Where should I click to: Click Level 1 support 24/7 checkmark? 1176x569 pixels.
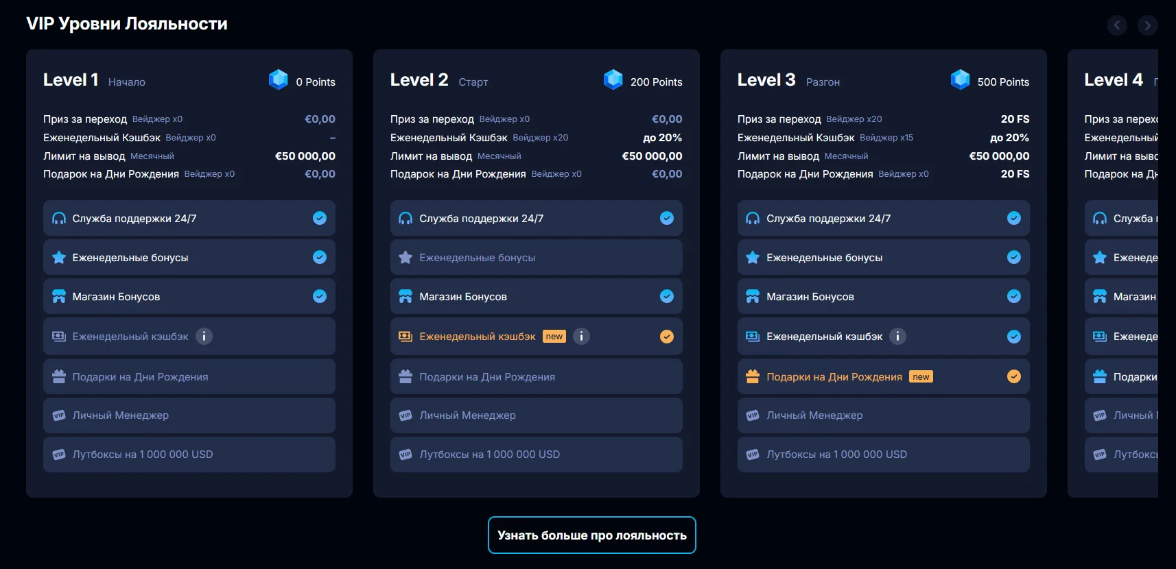pos(320,219)
